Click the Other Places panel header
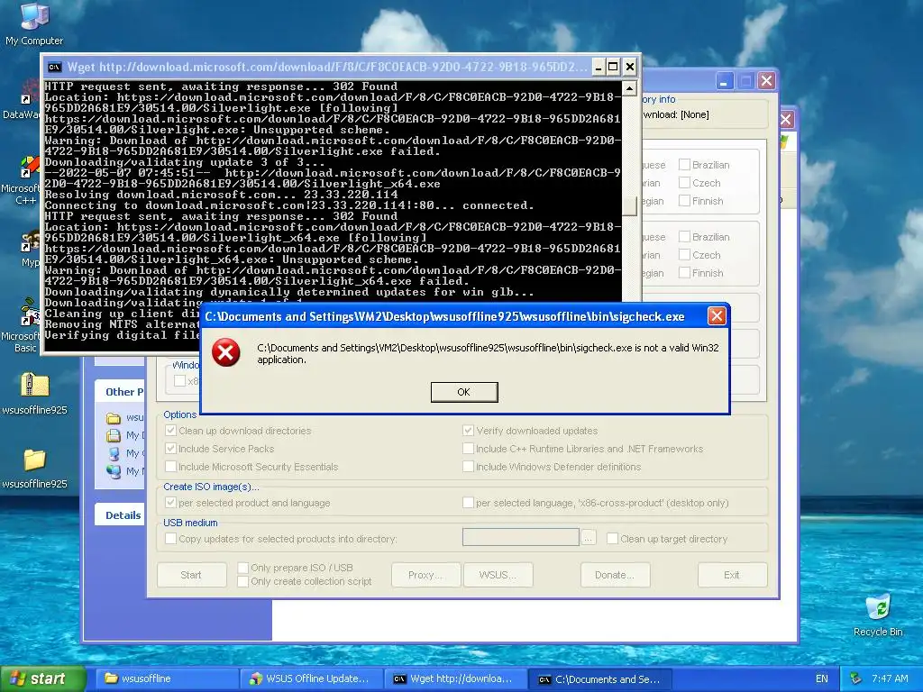The image size is (923, 692). tap(120, 391)
